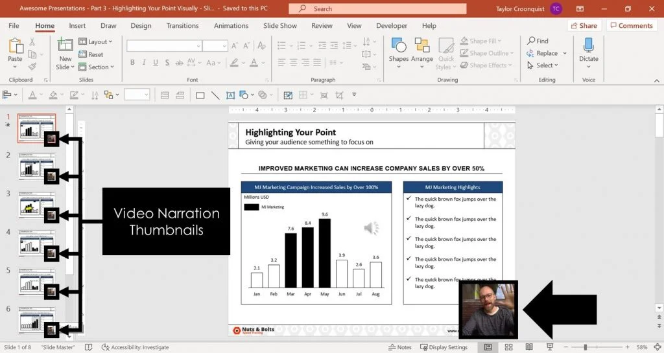Open the Shapes gallery

point(399,52)
